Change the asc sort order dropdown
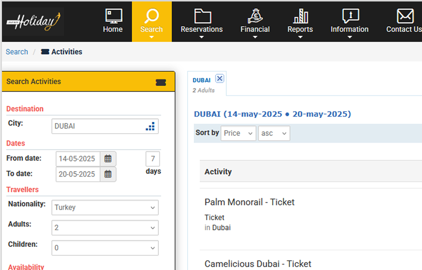 pyautogui.click(x=274, y=133)
